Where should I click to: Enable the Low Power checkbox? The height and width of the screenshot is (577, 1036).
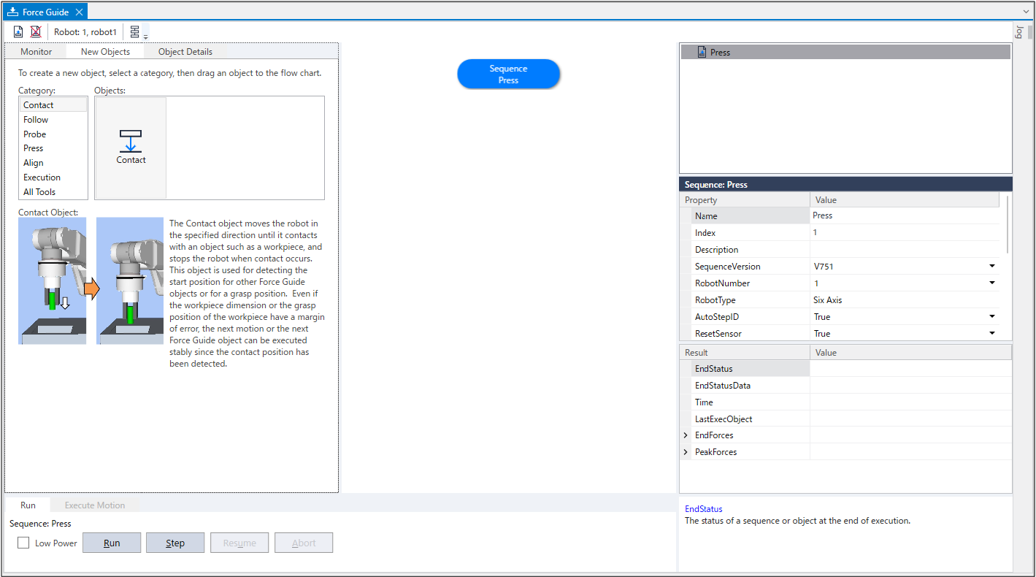pos(23,543)
